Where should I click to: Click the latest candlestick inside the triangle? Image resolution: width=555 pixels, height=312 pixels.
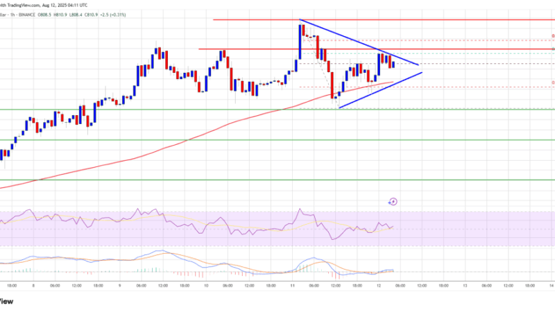394,64
